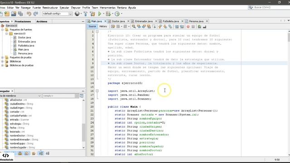Collapse the ejercicio10 package node
The width and height of the screenshot is (290, 163).
tap(6, 34)
